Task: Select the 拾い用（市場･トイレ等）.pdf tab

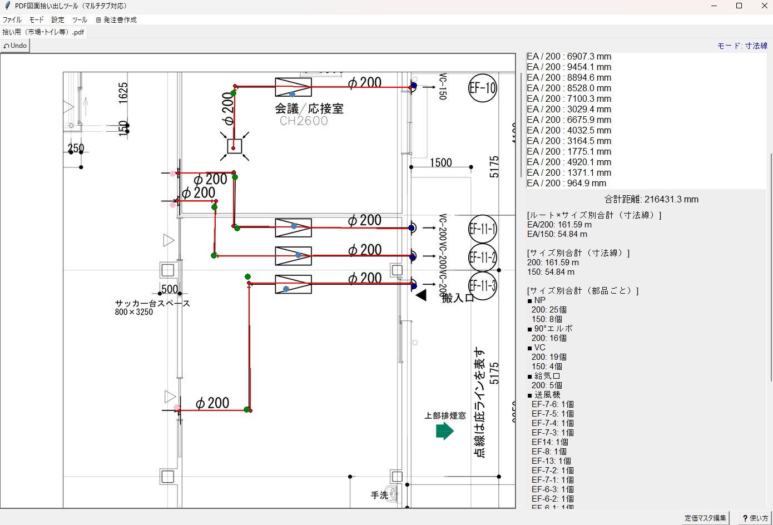Action: [x=43, y=32]
